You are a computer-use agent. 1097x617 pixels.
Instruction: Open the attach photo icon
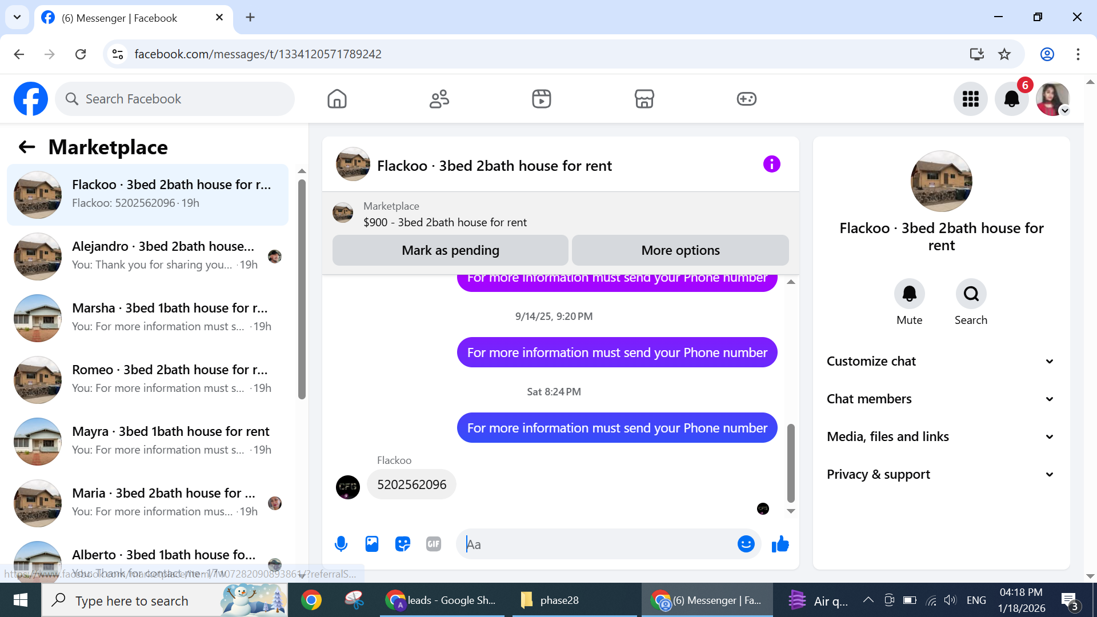point(372,544)
